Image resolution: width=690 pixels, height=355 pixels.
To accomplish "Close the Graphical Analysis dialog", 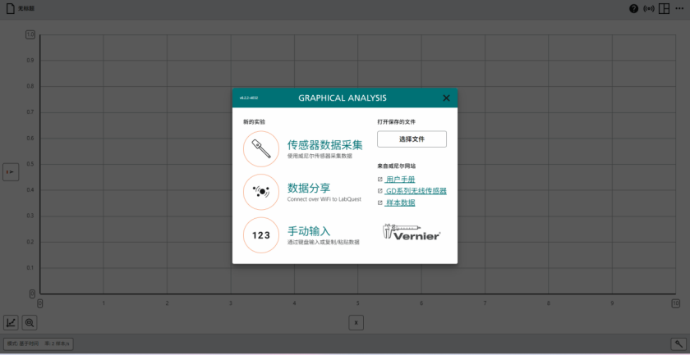I will [446, 98].
